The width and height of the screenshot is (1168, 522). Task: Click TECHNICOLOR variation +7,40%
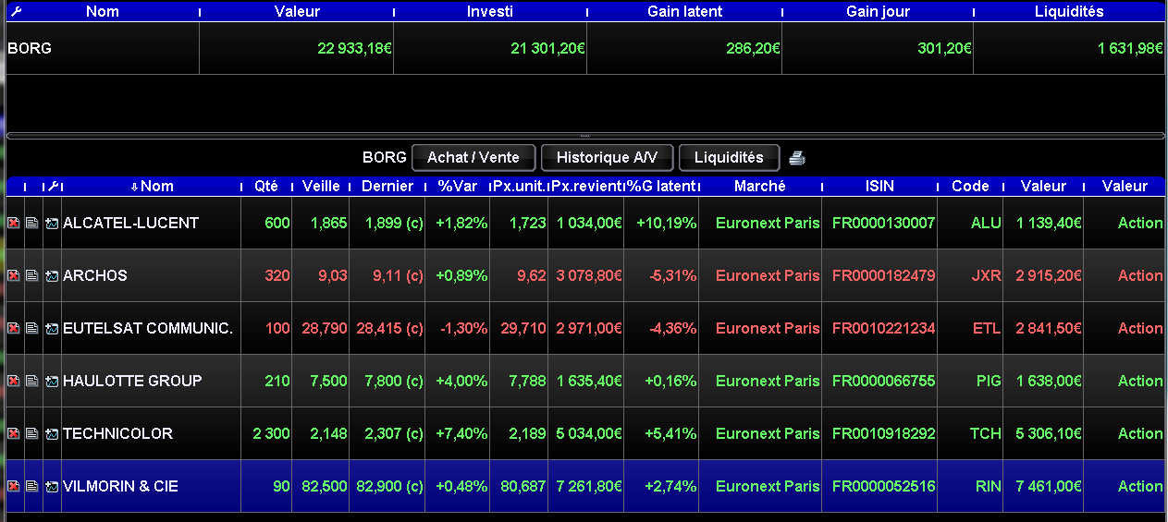(461, 434)
